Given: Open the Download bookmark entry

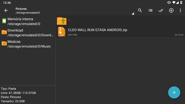Looking at the screenshot, I should tap(28, 33).
